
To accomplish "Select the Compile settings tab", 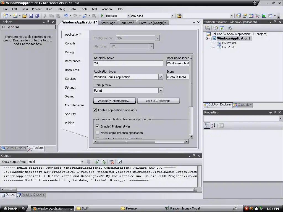I will (70, 43).
